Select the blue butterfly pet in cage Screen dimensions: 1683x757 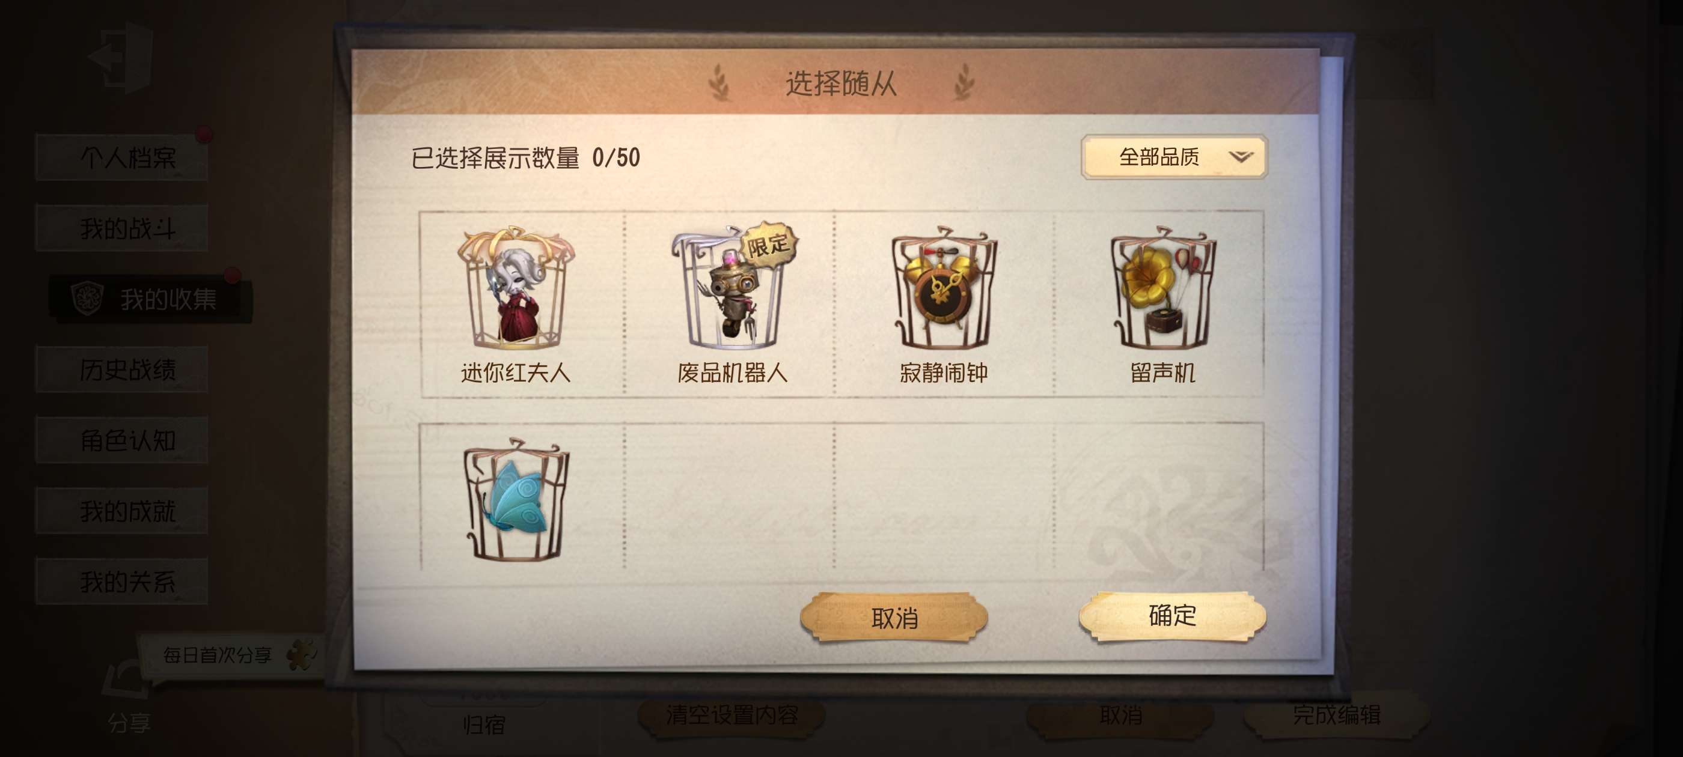(516, 500)
